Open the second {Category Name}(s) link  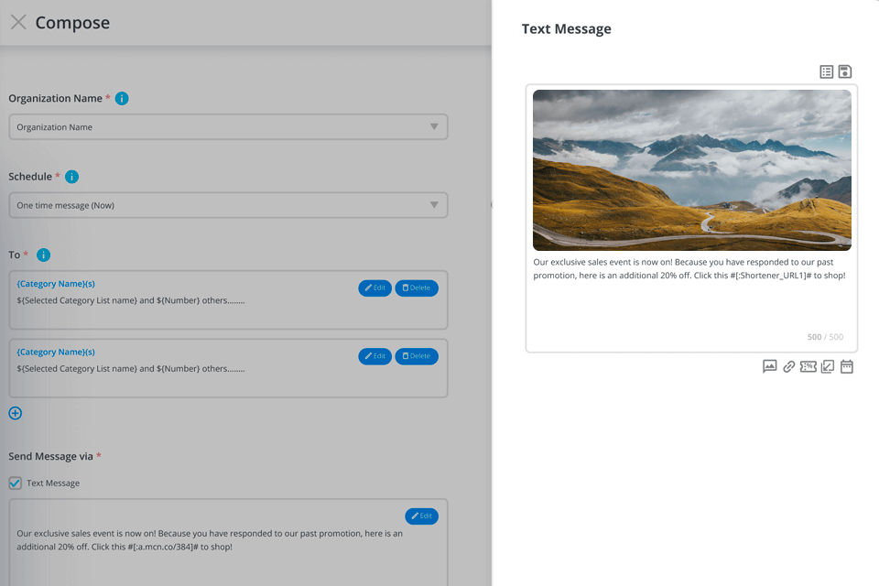(56, 353)
